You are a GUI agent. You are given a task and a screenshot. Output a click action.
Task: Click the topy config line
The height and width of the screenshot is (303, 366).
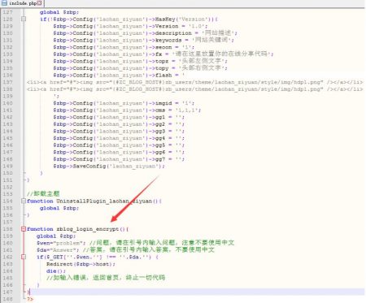141,68
